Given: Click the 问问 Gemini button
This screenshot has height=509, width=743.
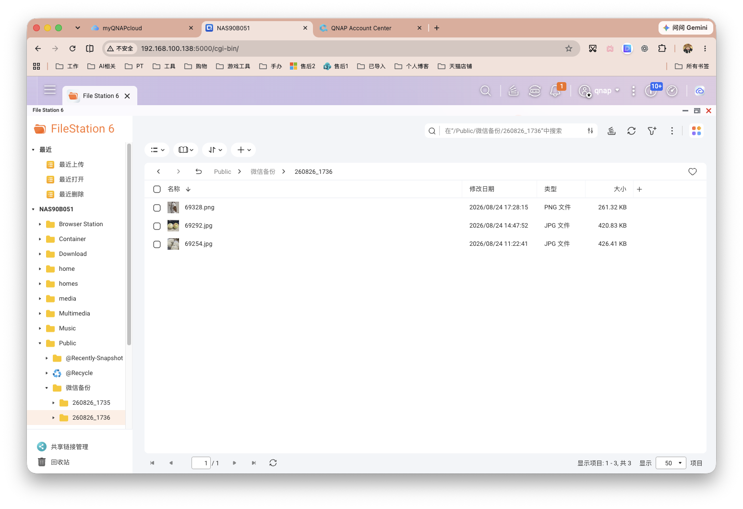Looking at the screenshot, I should tap(685, 28).
